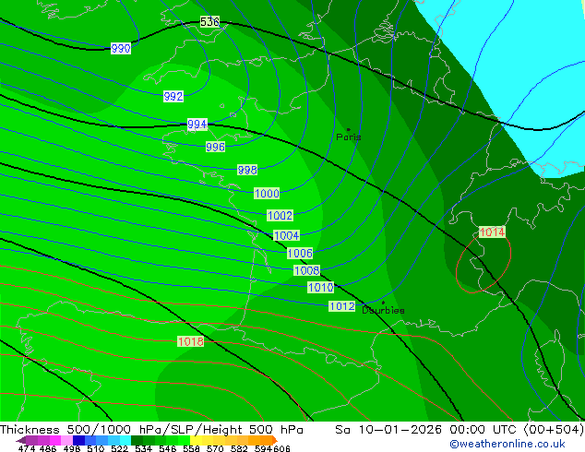
Task: Select the 994 isobar label
Action: tap(197, 125)
